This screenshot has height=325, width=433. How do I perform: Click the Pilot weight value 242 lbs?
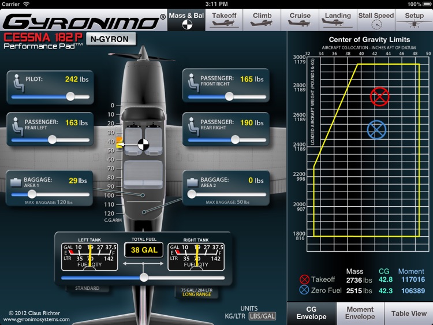coord(77,79)
